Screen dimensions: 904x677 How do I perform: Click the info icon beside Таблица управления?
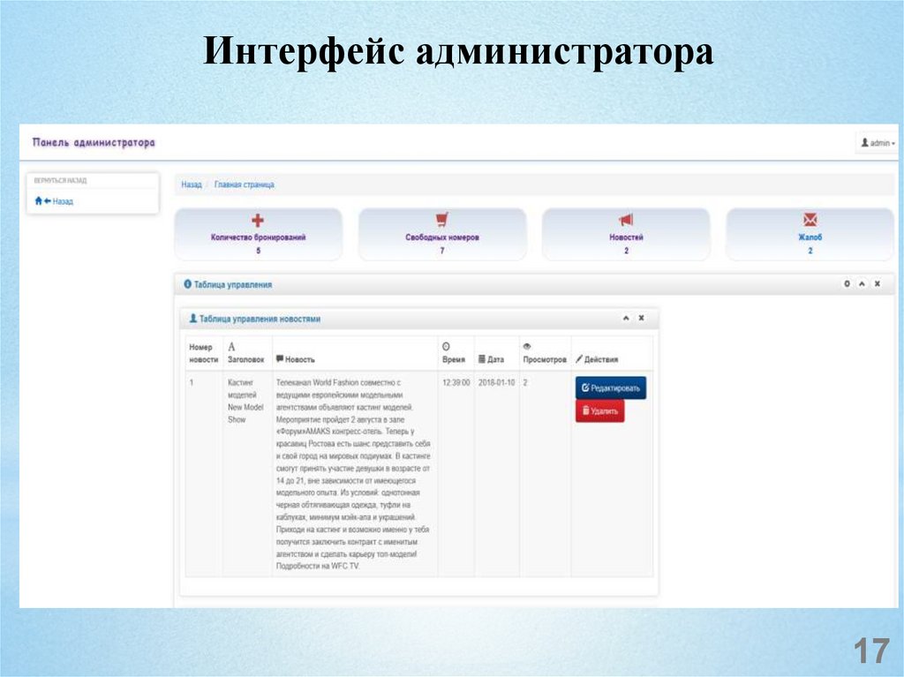(187, 284)
